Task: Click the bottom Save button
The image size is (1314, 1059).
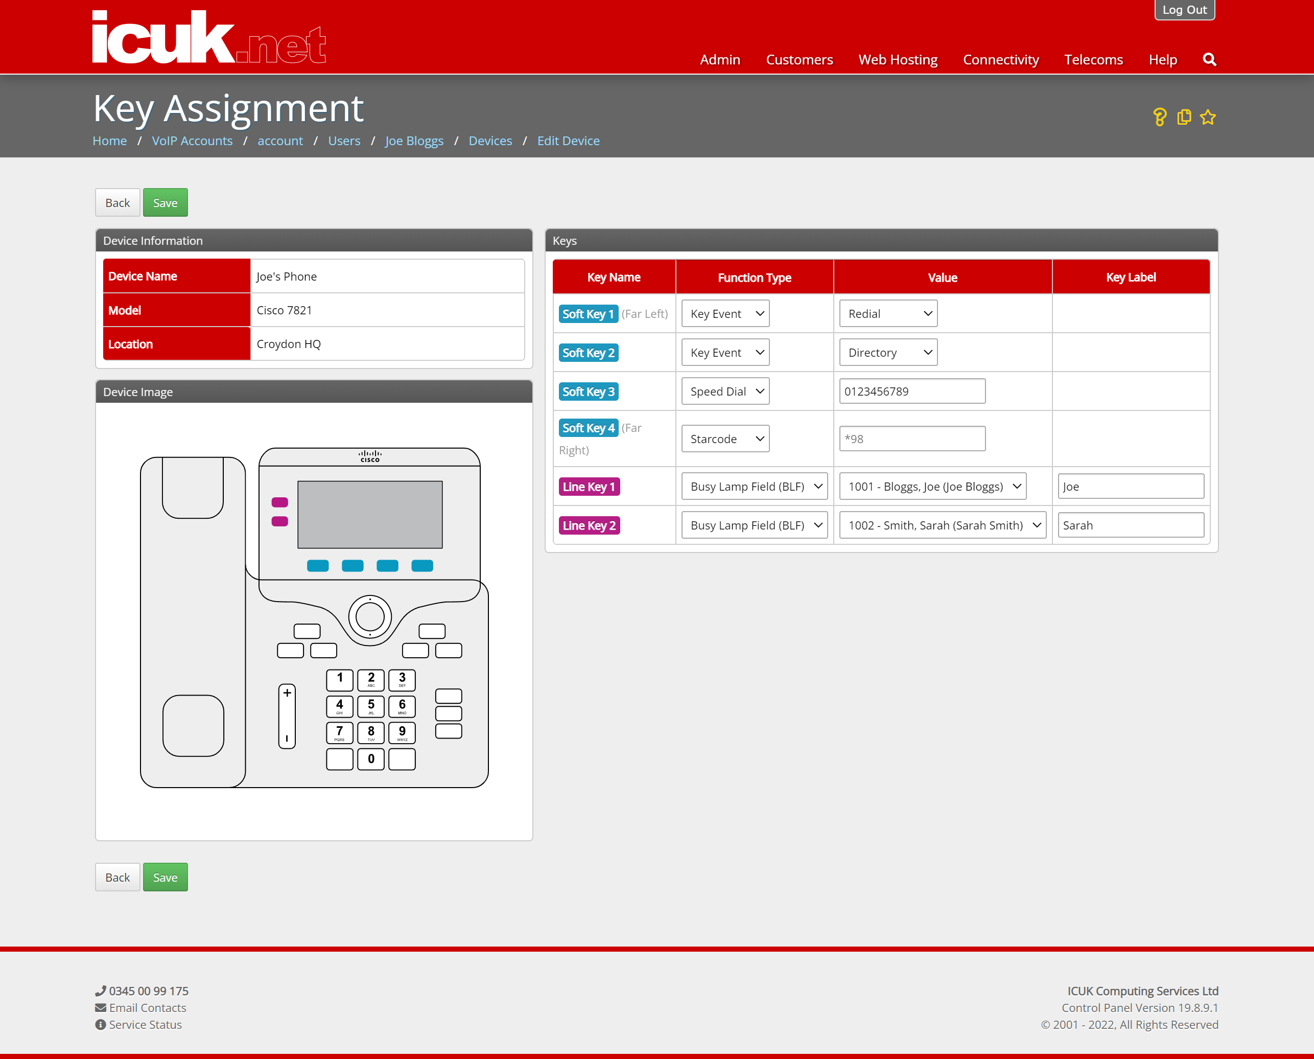Action: coord(165,877)
